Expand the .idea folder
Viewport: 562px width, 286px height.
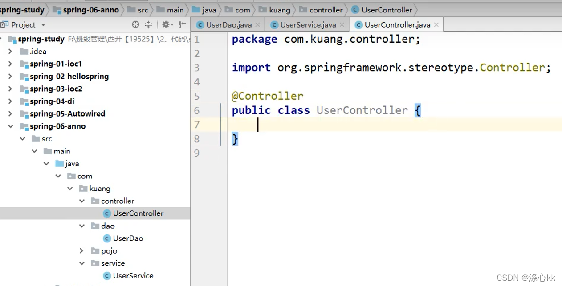click(10, 52)
